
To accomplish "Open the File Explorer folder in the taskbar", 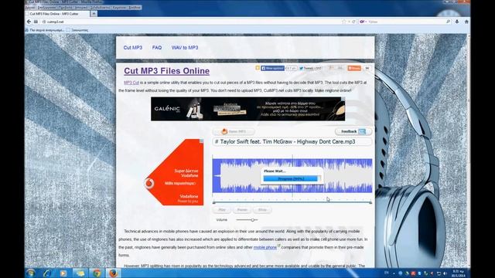I will 80,273.
